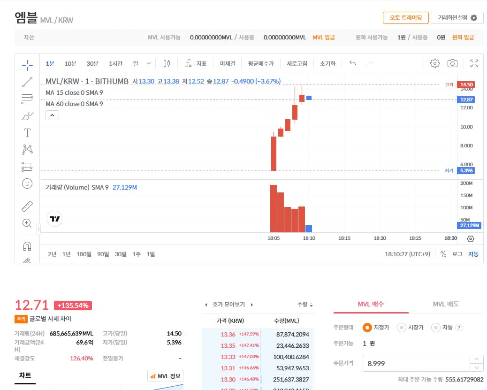Open 거래화면설정 trade screen settings

[x=457, y=18]
